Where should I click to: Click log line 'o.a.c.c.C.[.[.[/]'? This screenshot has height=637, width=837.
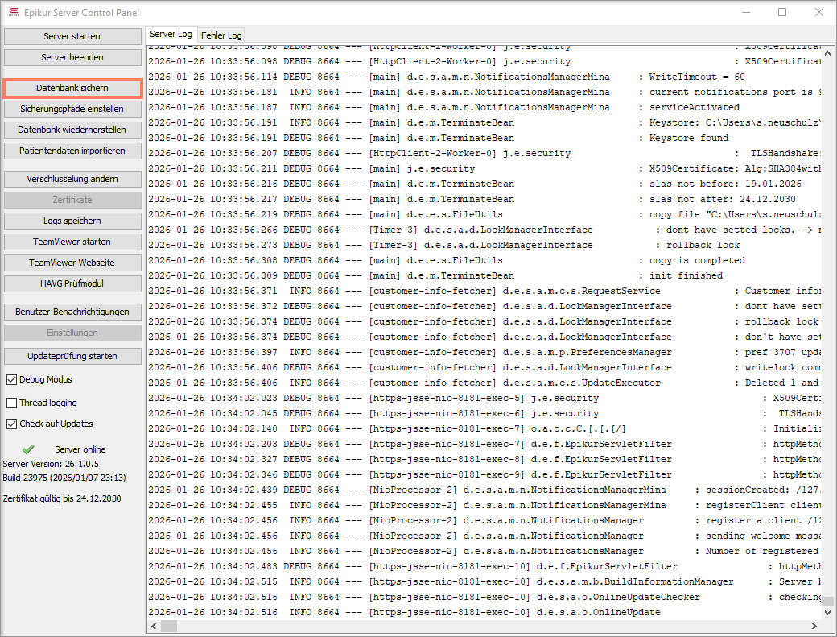[x=484, y=428]
